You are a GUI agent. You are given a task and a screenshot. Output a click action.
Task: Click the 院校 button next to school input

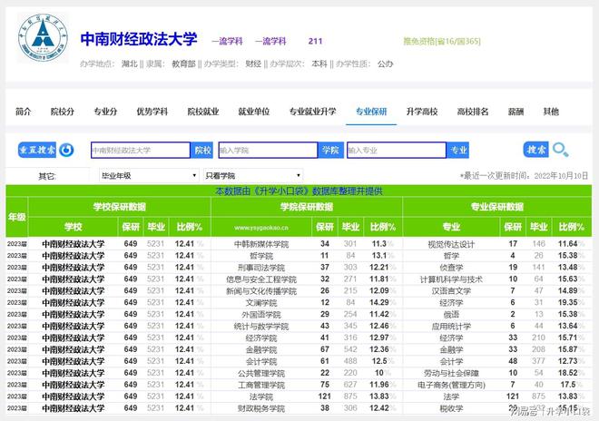tap(202, 150)
